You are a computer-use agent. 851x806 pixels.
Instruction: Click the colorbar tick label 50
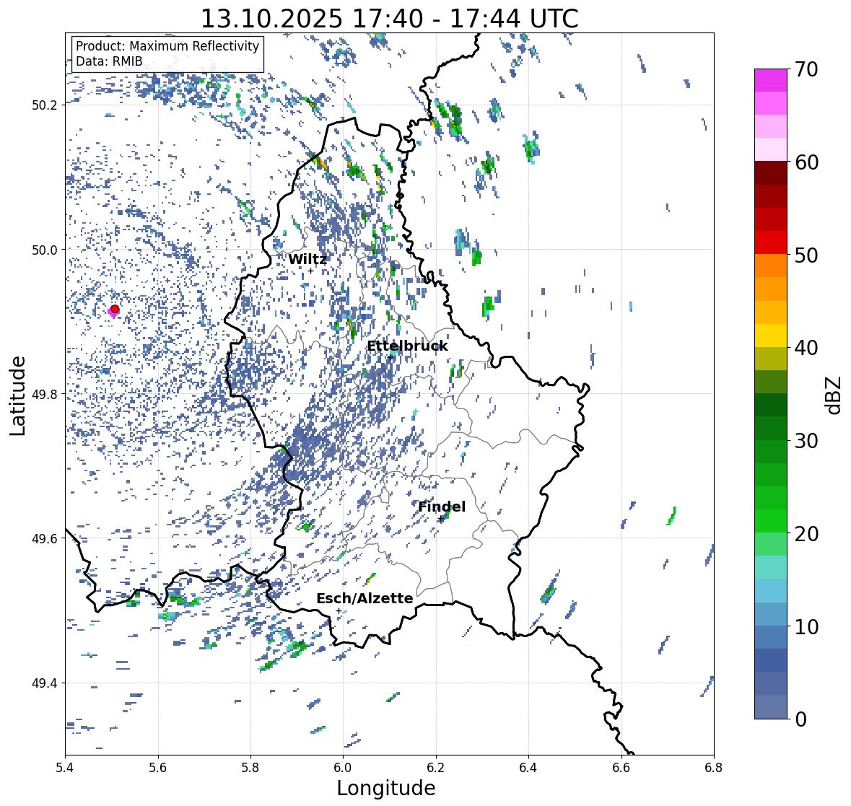pyautogui.click(x=806, y=255)
